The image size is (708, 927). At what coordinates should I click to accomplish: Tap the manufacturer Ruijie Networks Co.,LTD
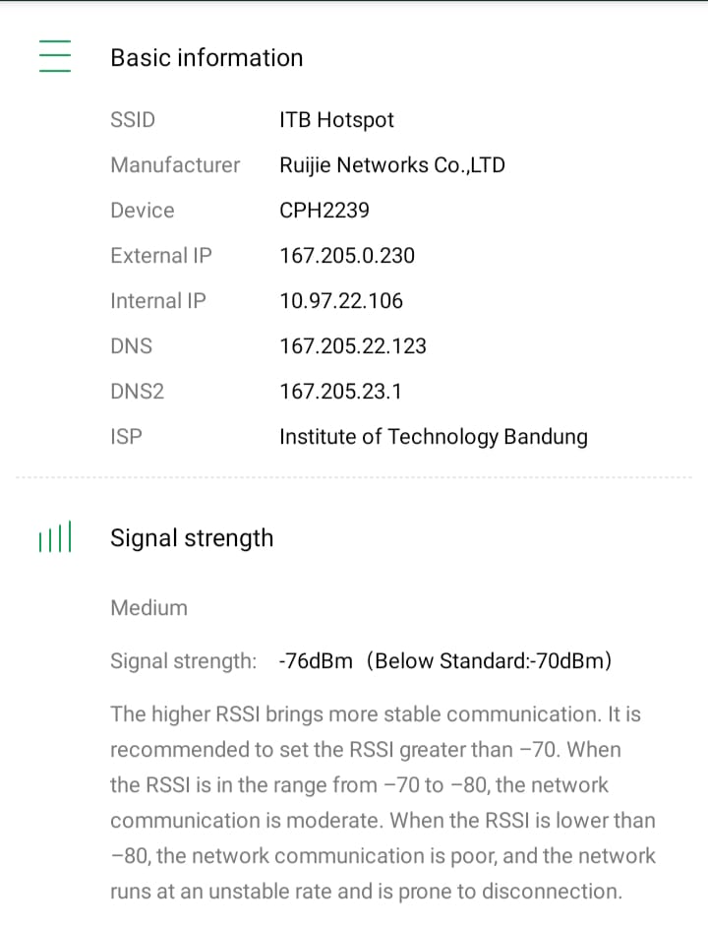pyautogui.click(x=391, y=165)
